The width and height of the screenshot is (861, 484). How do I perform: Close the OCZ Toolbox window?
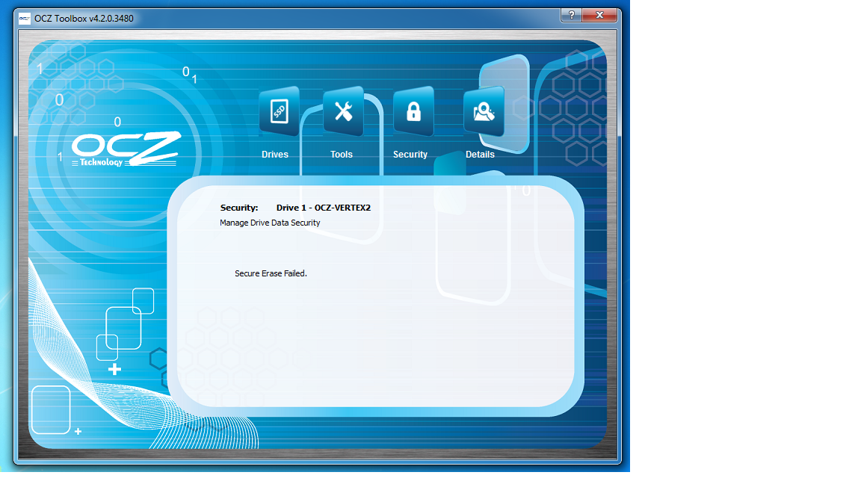tap(599, 15)
